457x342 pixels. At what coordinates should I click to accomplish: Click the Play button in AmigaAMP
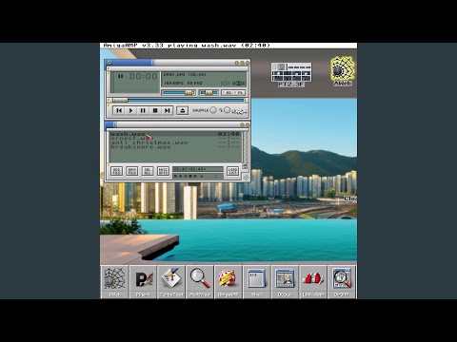click(130, 110)
